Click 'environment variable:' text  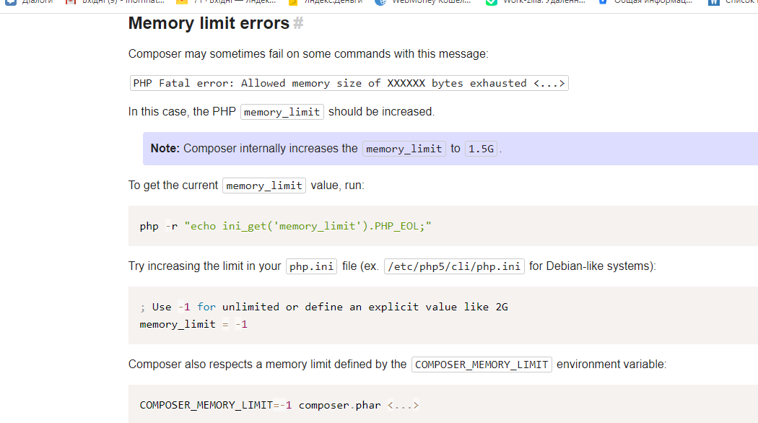[x=611, y=365]
